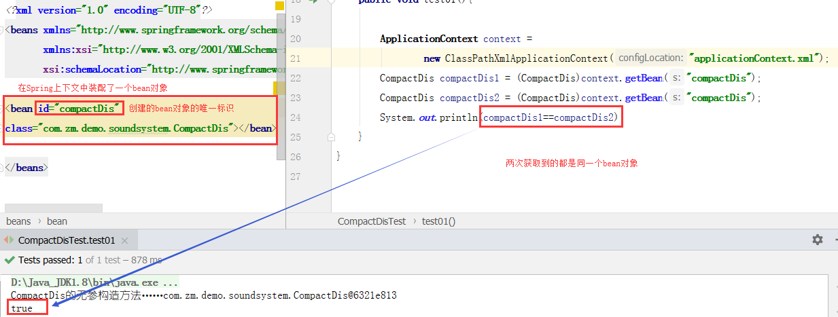Click class="com.zm.demo.soundsystem.CompactDis" attribute
This screenshot has height=317, width=838.
tap(120, 128)
